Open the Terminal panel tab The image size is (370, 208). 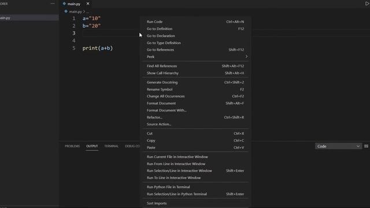click(x=112, y=146)
